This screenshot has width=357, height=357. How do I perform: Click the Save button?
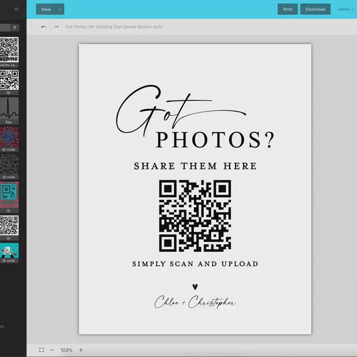point(46,9)
